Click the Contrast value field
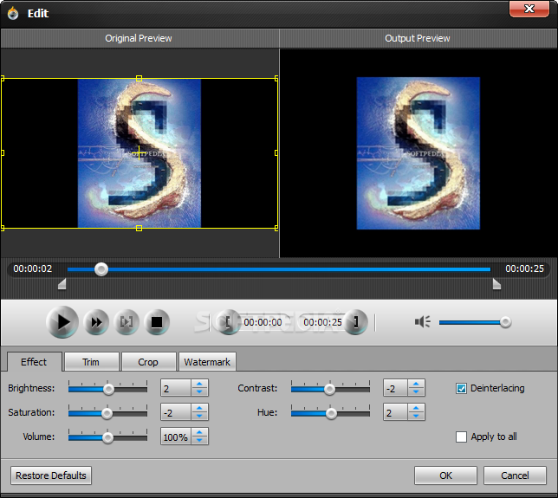 coord(395,388)
